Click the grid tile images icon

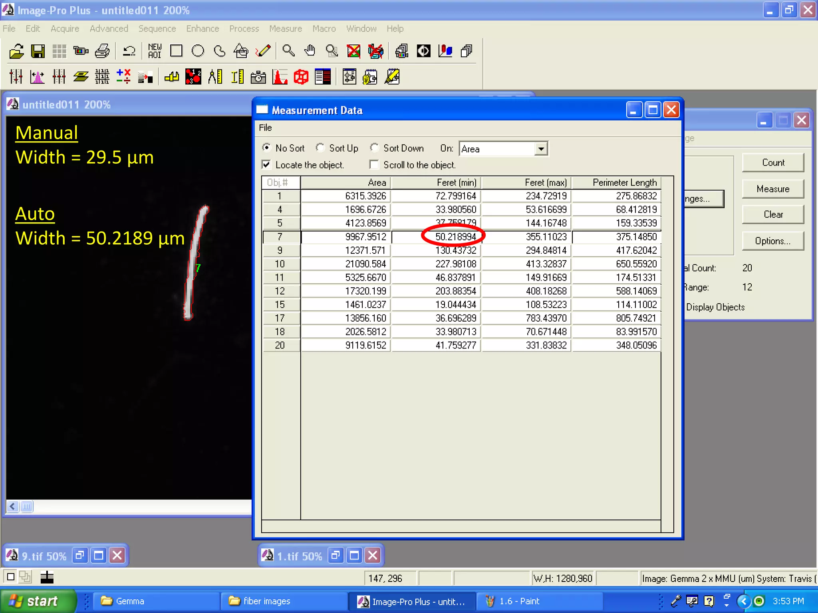tap(60, 51)
